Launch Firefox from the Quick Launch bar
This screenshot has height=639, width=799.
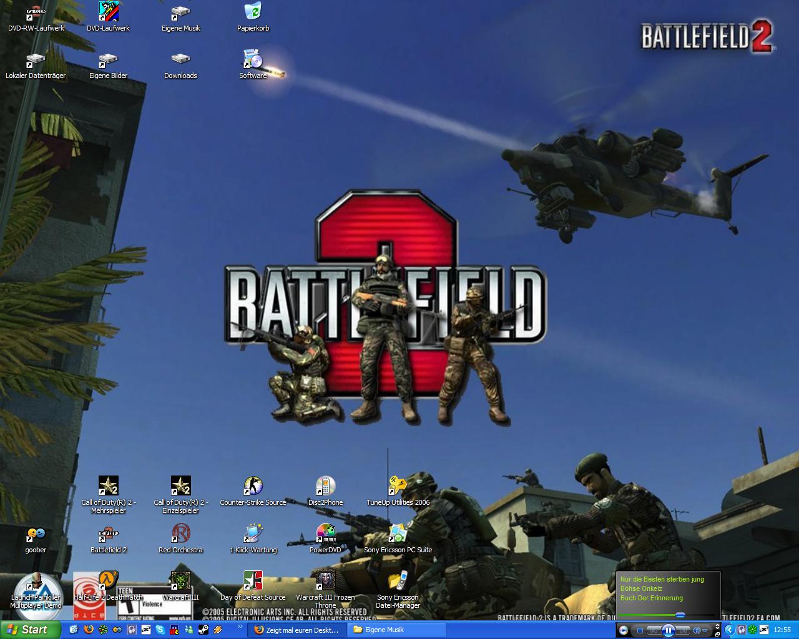coord(89,630)
